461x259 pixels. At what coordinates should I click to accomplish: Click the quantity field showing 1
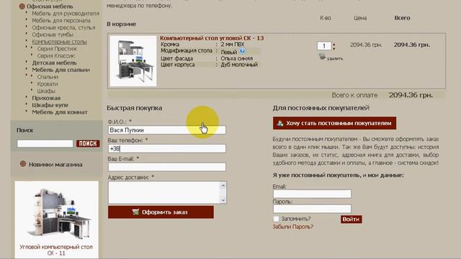point(324,46)
